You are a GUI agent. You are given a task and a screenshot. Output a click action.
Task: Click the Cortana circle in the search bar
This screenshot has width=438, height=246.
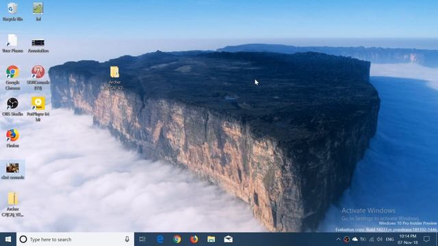coord(23,239)
